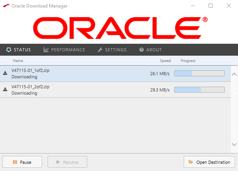
Task: Sort by the Speed column header
Action: pyautogui.click(x=165, y=61)
